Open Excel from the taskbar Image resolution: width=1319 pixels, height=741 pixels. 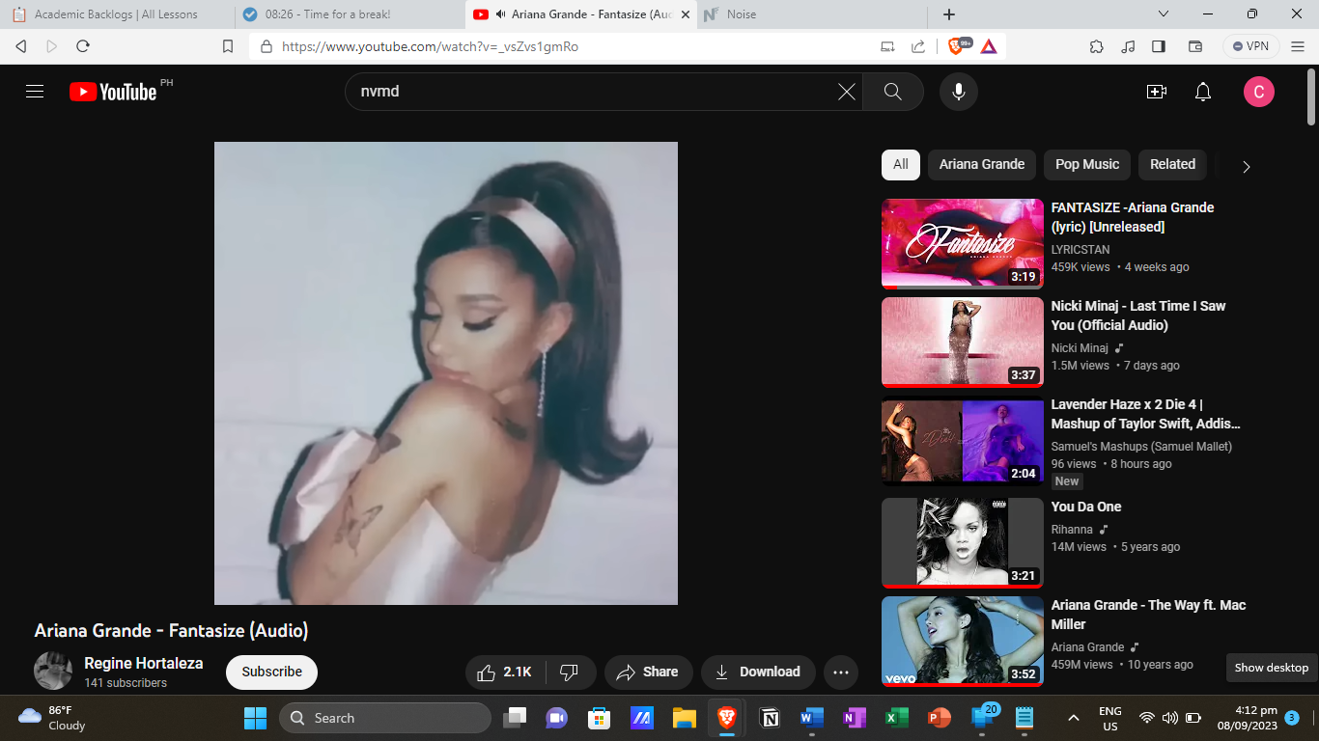point(896,718)
